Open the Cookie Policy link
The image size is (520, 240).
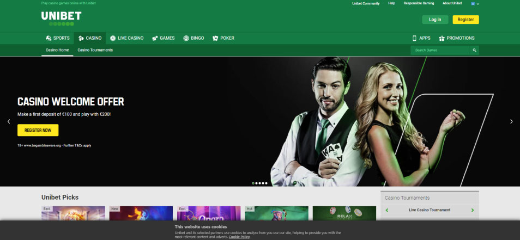point(239,237)
